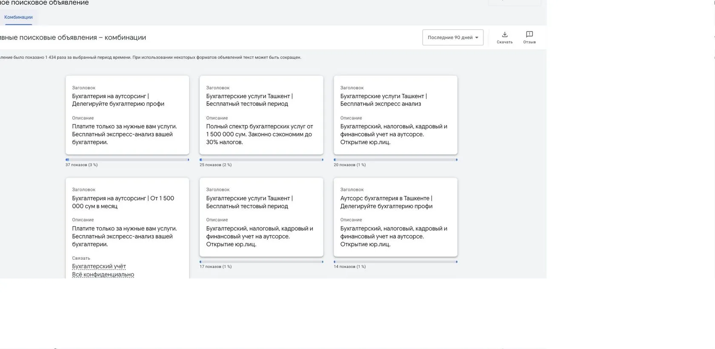Click the '37 показов (3 %)' impressions label
This screenshot has width=715, height=349.
tap(81, 165)
